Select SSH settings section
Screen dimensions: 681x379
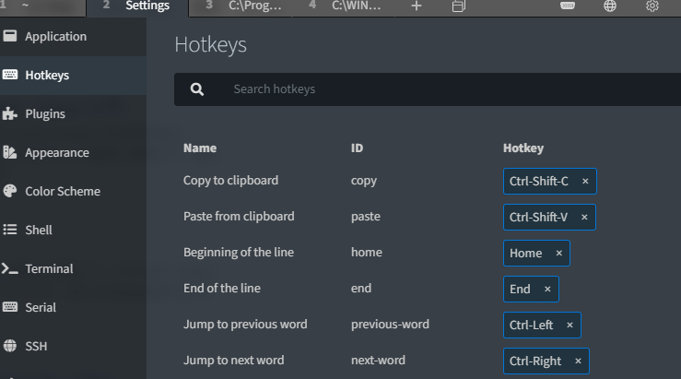(x=36, y=347)
